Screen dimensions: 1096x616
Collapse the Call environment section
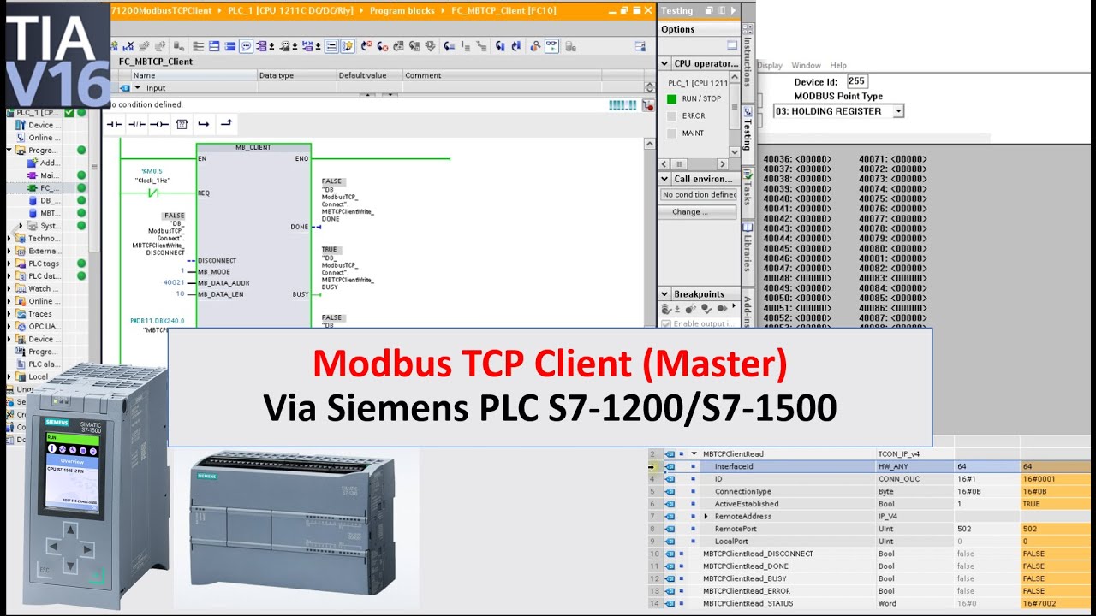(665, 179)
